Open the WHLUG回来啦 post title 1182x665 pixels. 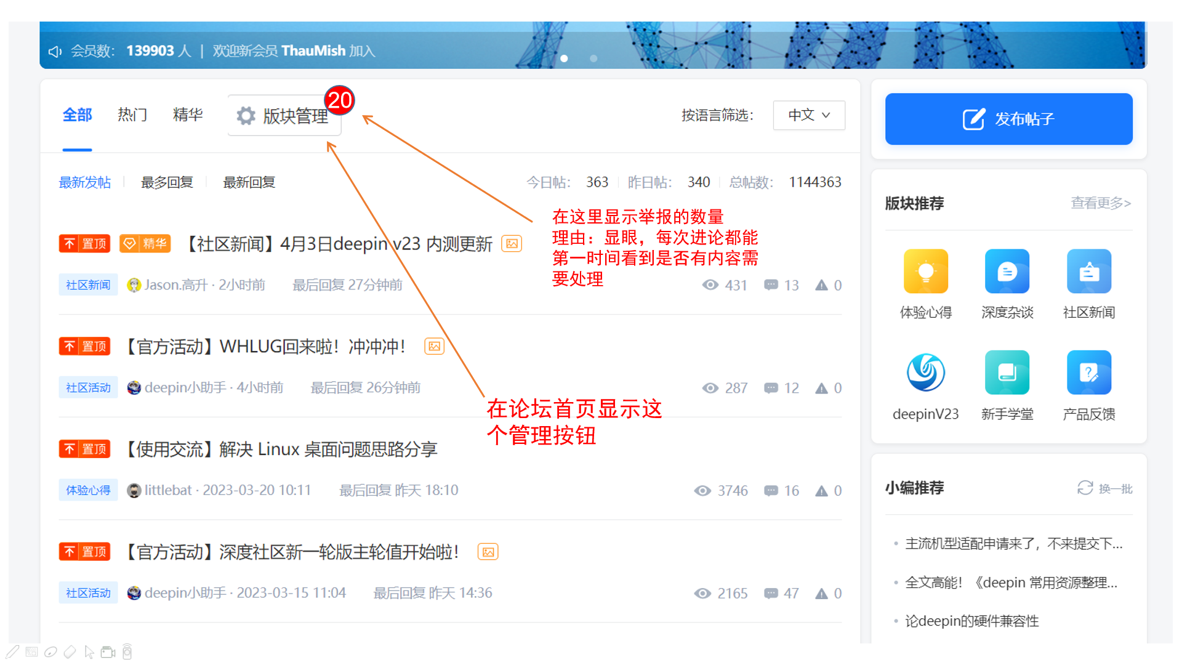click(265, 347)
